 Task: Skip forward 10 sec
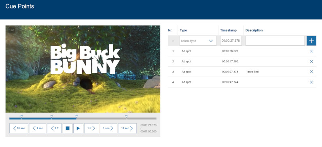pos(127,128)
